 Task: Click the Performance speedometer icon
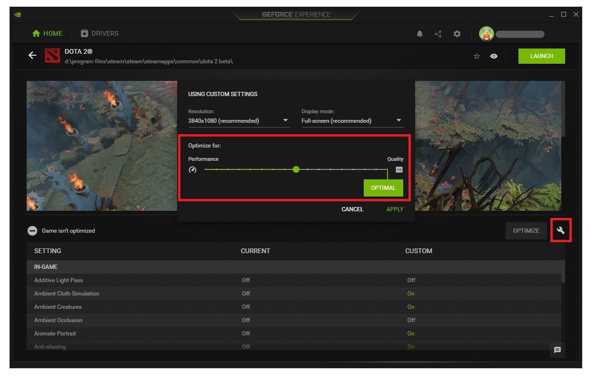tap(193, 169)
